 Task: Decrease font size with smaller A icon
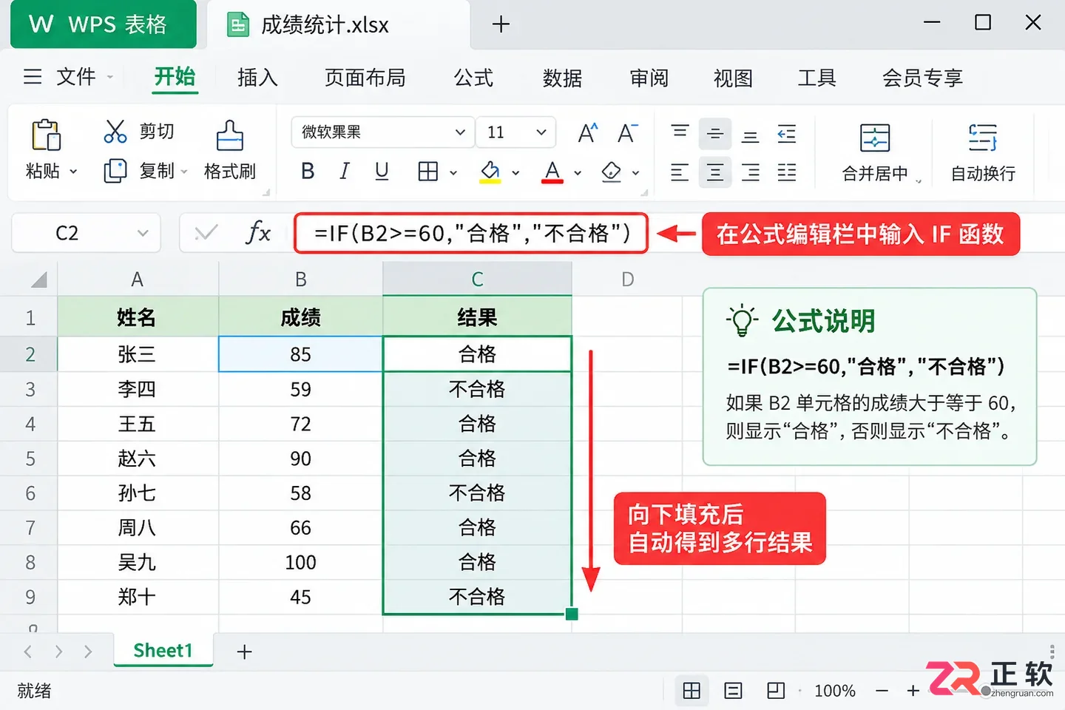[x=627, y=133]
